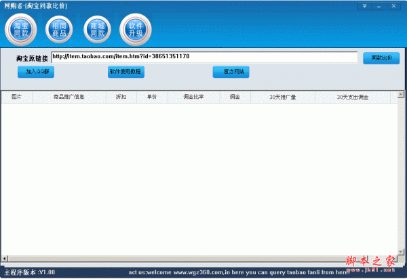Viewport: 407px width, 279px height.
Task: Sort by the 佣金比率 column header
Action: [193, 97]
